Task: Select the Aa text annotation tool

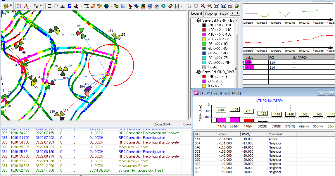Action: click(x=63, y=6)
